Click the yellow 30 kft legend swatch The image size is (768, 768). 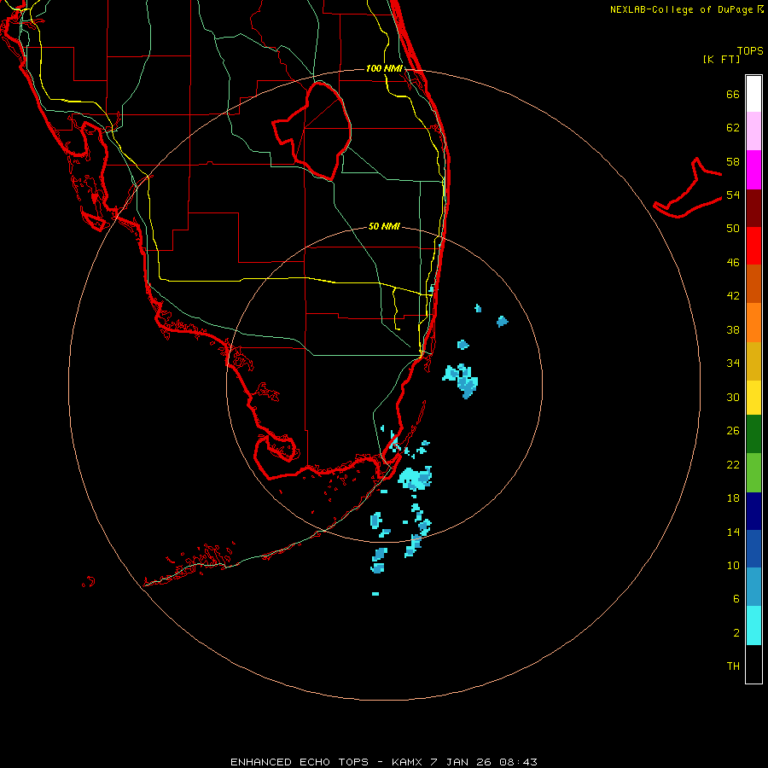coord(753,398)
